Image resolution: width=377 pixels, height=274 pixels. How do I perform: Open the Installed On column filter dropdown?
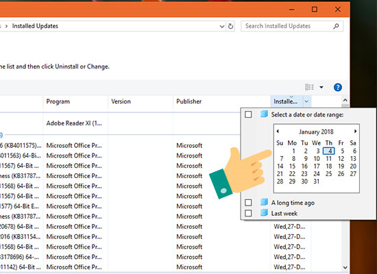click(306, 101)
